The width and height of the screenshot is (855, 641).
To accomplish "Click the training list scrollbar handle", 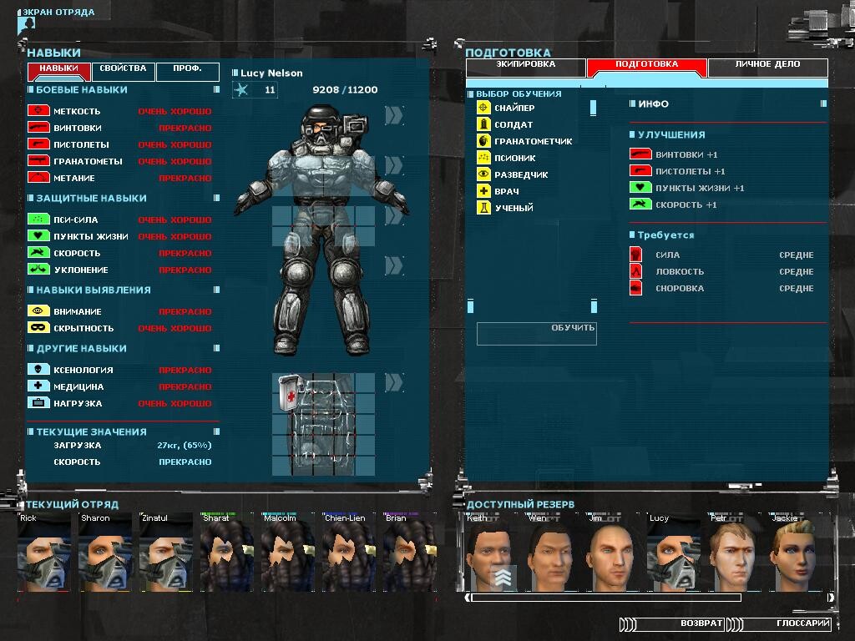I will 594,108.
